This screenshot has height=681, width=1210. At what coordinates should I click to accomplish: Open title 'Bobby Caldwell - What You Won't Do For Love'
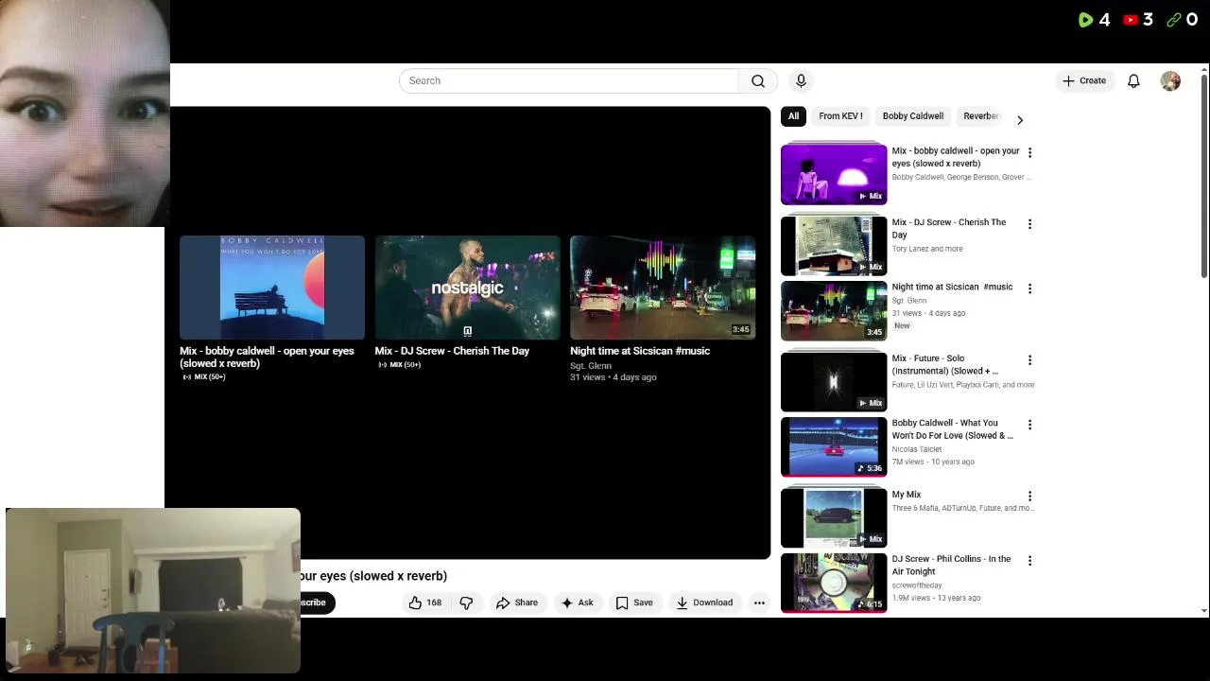click(952, 429)
